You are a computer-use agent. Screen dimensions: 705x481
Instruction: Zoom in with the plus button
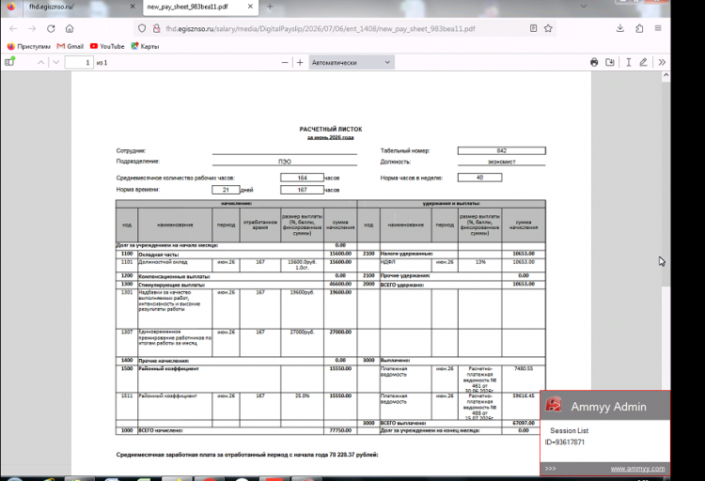[300, 63]
